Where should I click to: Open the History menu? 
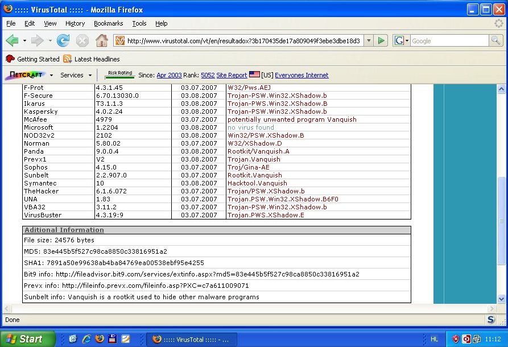pos(75,23)
